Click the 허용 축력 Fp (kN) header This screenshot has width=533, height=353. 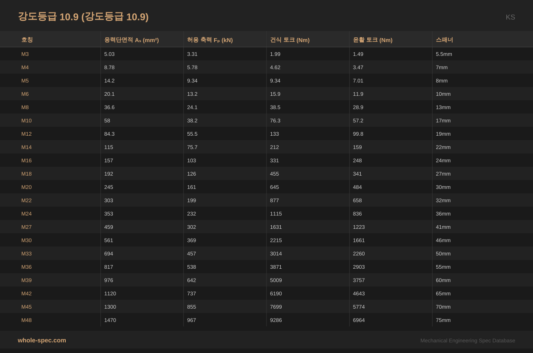click(208, 40)
